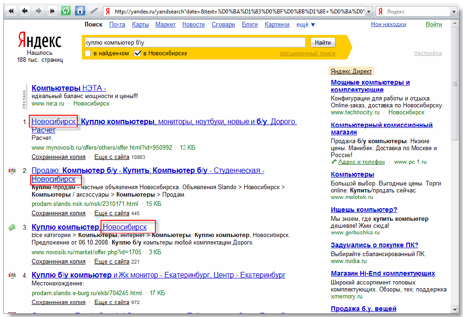The image size is (463, 317).
Task: Click phone icon next to Адрес и телефон
Action: [x=334, y=162]
